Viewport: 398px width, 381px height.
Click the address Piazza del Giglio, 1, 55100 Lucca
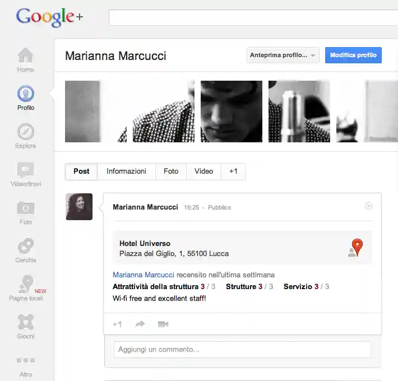click(x=174, y=254)
